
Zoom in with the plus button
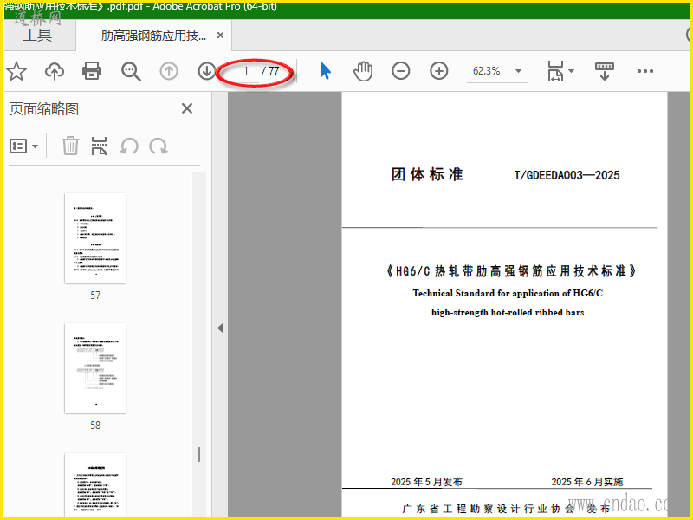439,71
